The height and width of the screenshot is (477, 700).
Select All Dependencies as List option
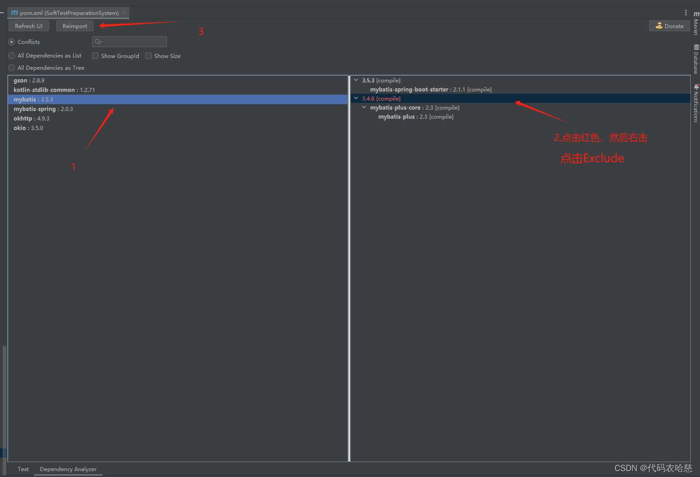(x=12, y=55)
